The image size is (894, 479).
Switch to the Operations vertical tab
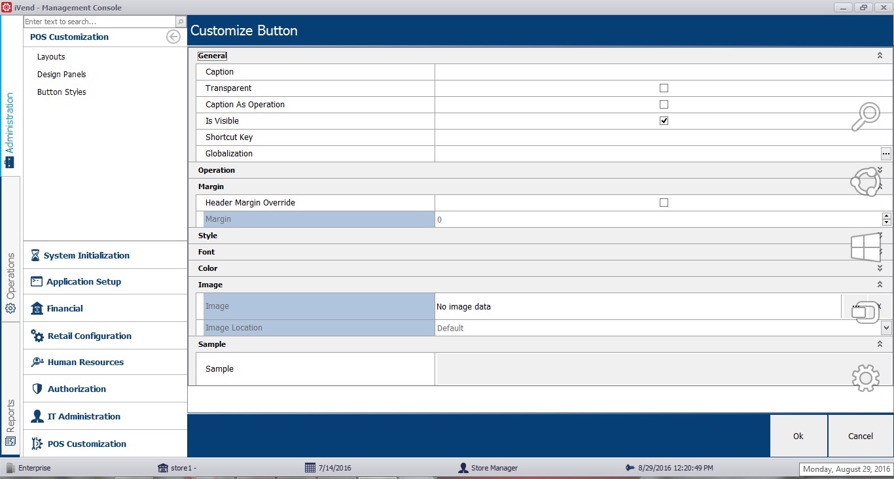point(10,283)
